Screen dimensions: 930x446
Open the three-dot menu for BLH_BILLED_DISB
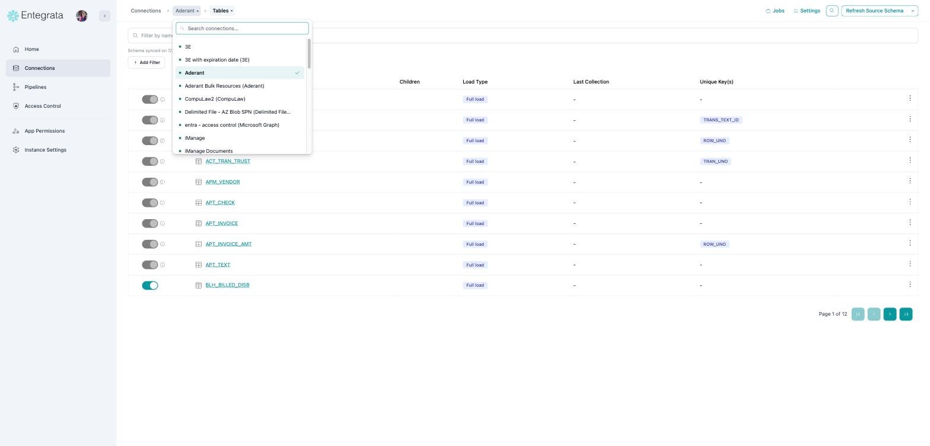point(910,285)
